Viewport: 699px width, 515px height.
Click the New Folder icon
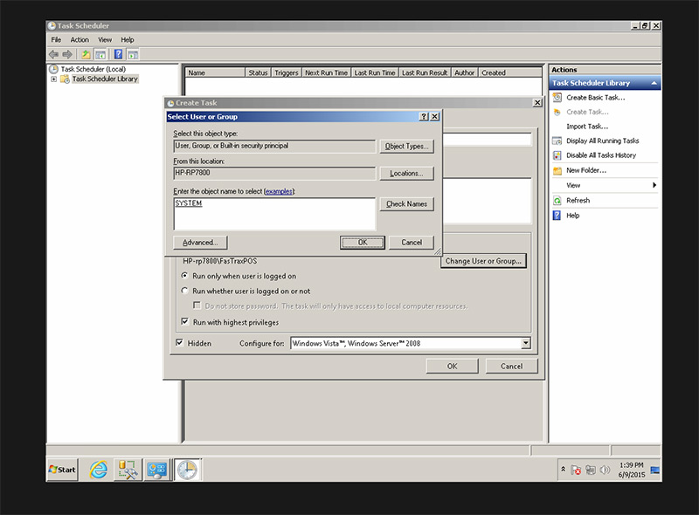[557, 170]
